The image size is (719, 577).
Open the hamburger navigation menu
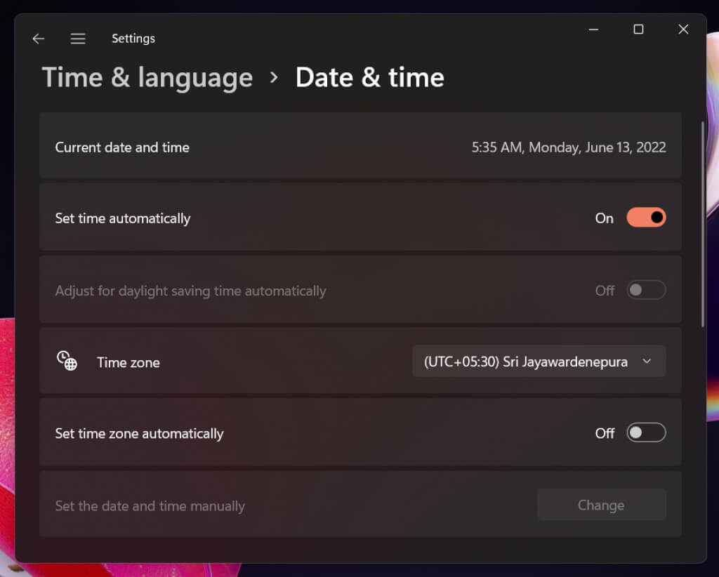tap(78, 39)
